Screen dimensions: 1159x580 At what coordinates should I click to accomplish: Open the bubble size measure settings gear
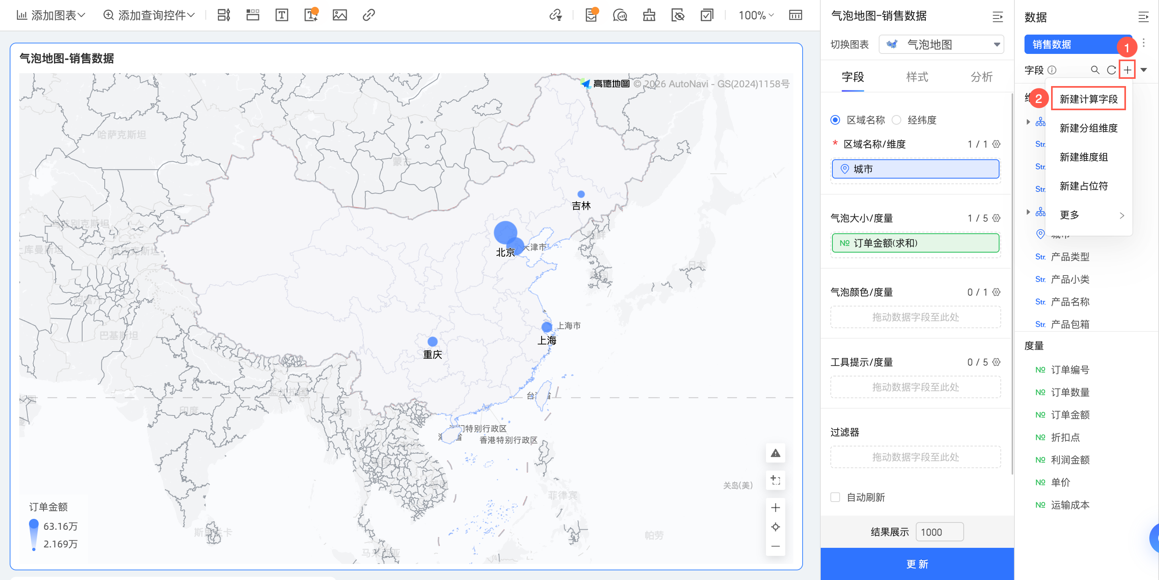997,218
